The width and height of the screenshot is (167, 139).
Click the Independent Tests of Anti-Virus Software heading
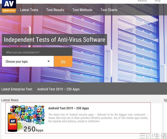(55, 40)
